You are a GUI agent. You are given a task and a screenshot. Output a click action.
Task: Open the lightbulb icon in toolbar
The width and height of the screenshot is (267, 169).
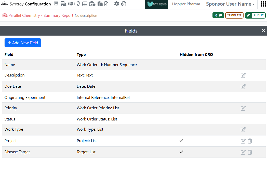78,4
